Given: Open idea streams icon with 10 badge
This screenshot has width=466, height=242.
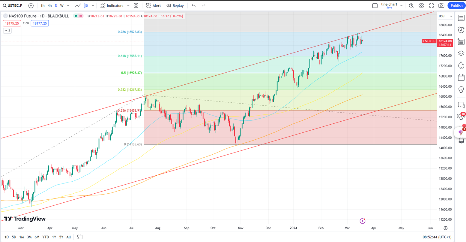Looking at the screenshot, I should tap(461, 116).
